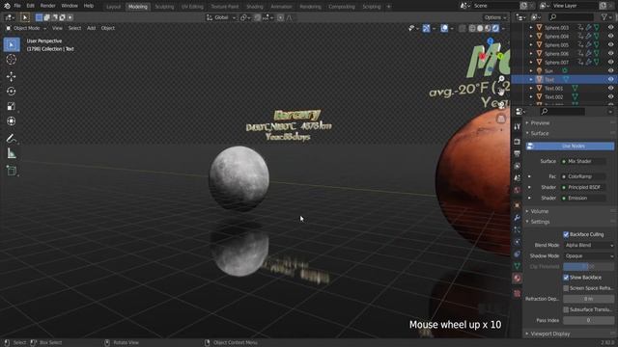This screenshot has width=618, height=347.
Task: Open the Particles properties tab
Action: 518,229
